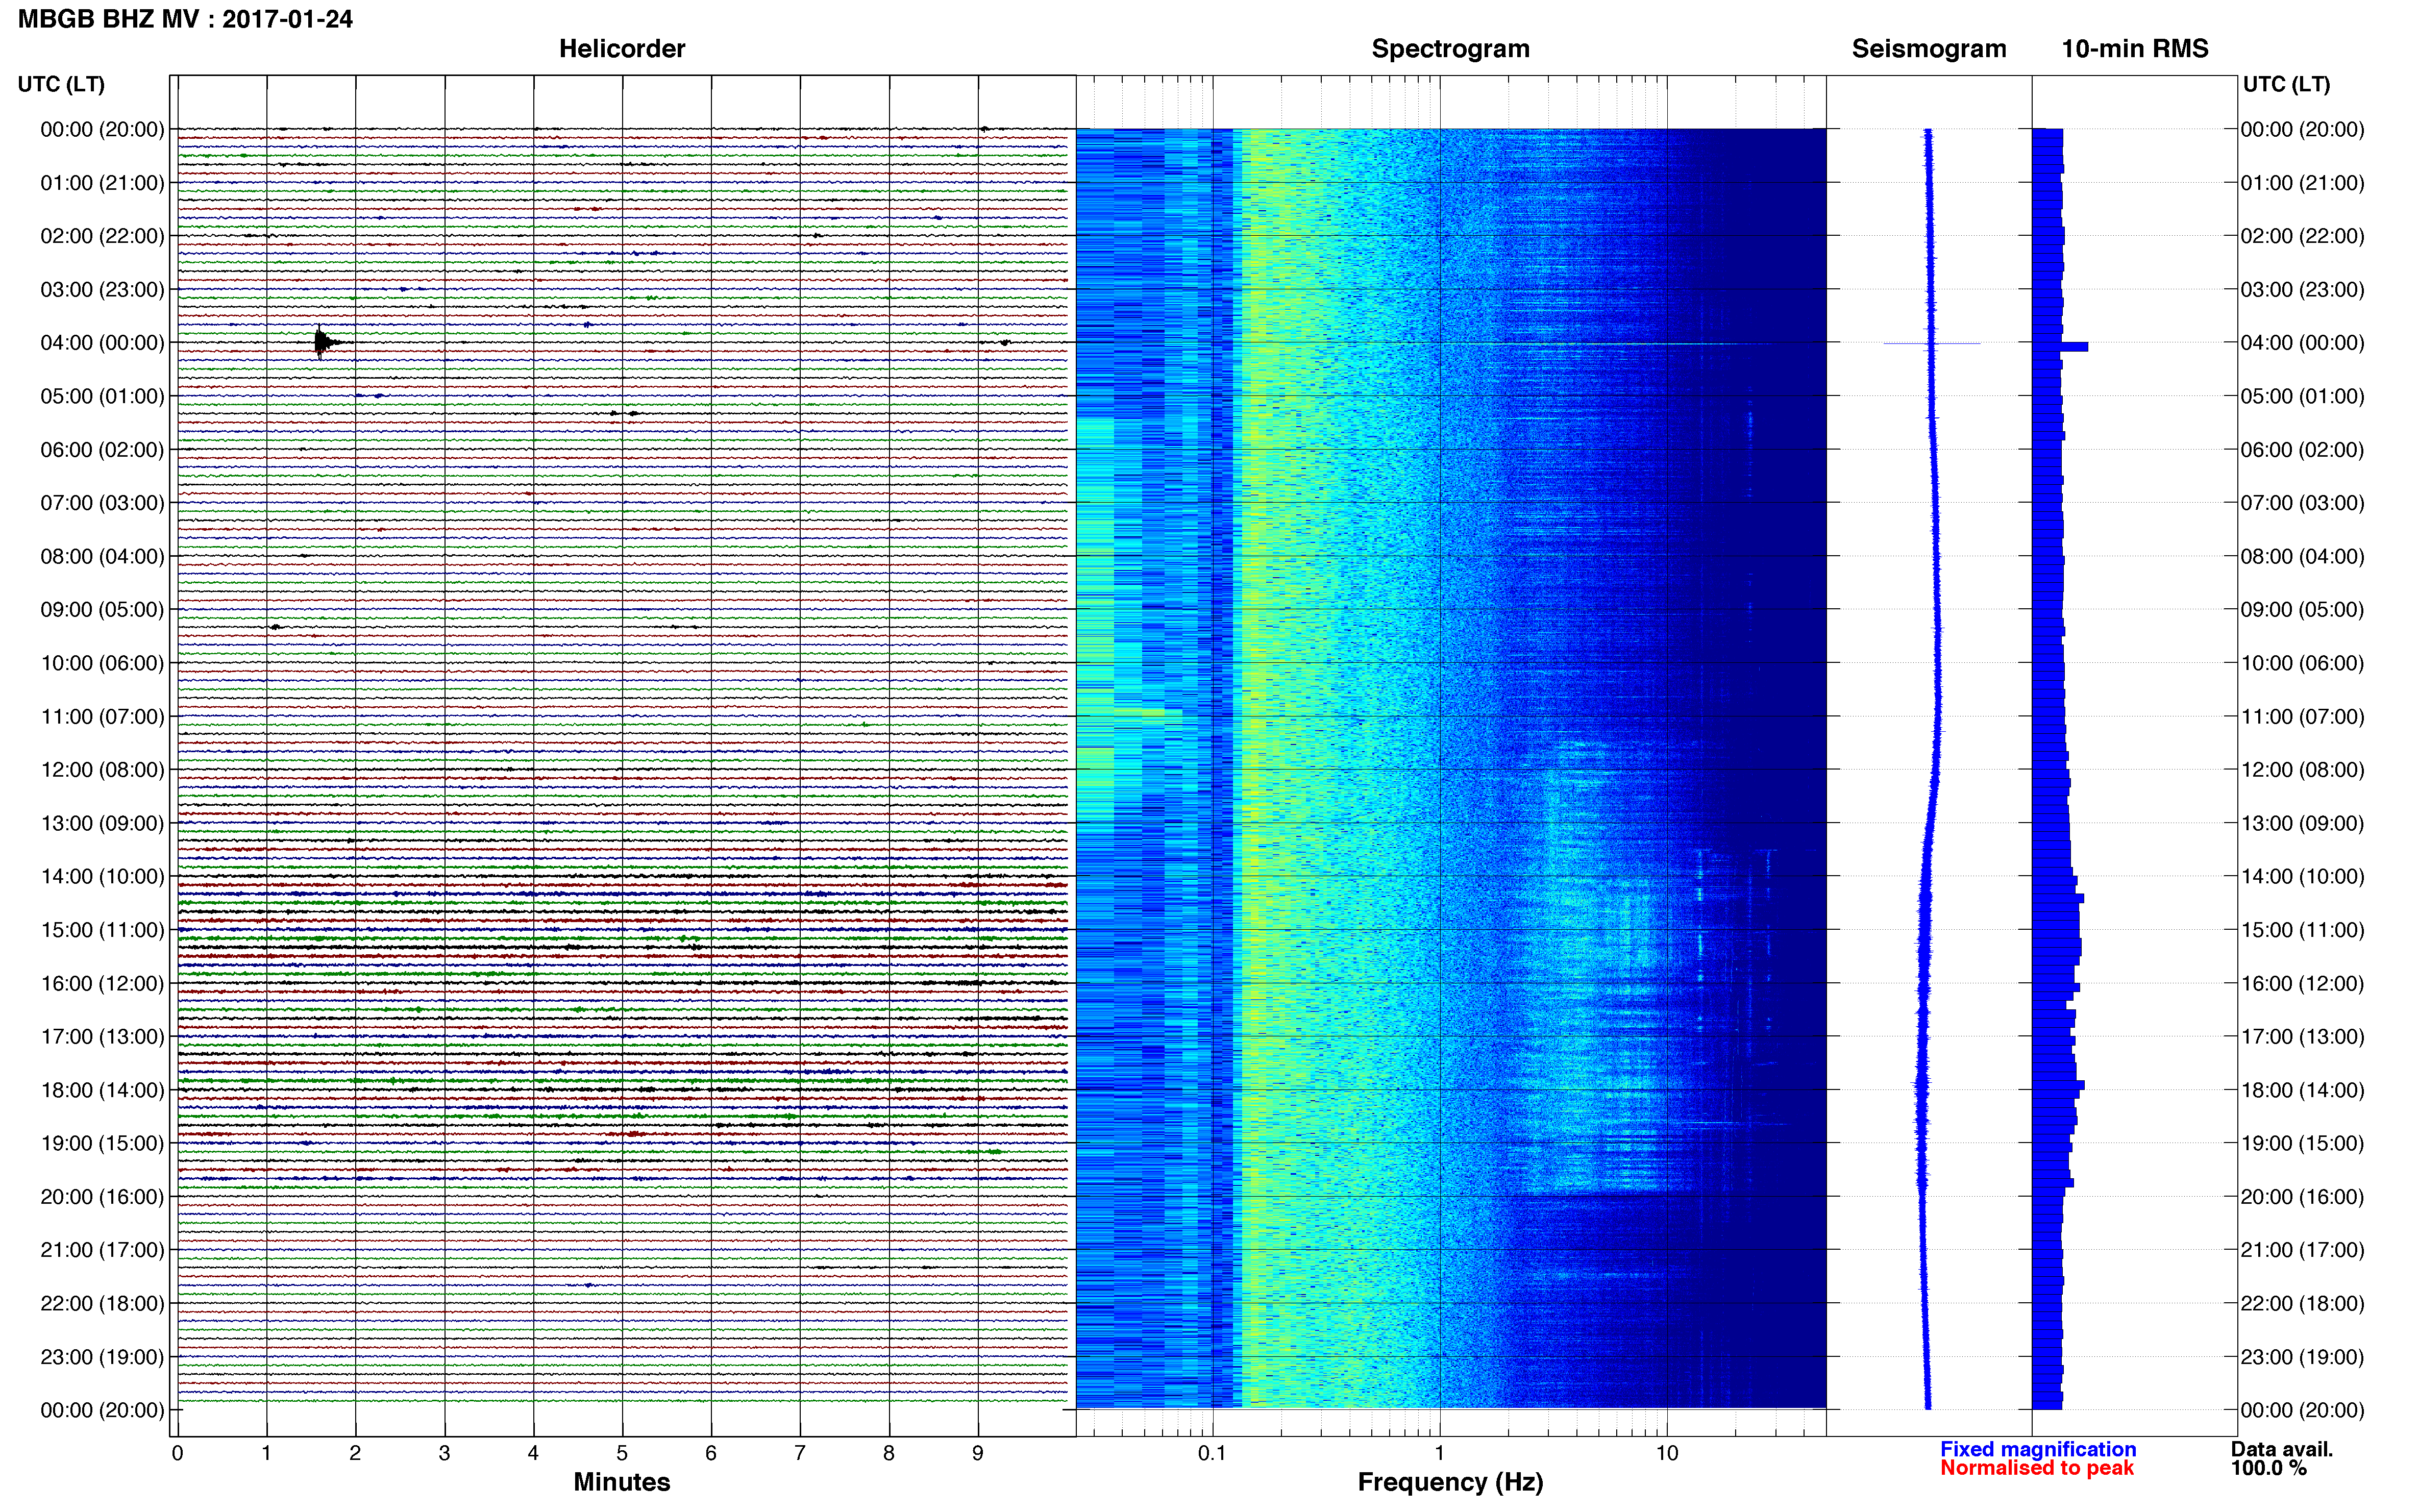This screenshot has width=2419, height=1512.
Task: Click the 5 tick on Minutes axis
Action: [622, 1454]
